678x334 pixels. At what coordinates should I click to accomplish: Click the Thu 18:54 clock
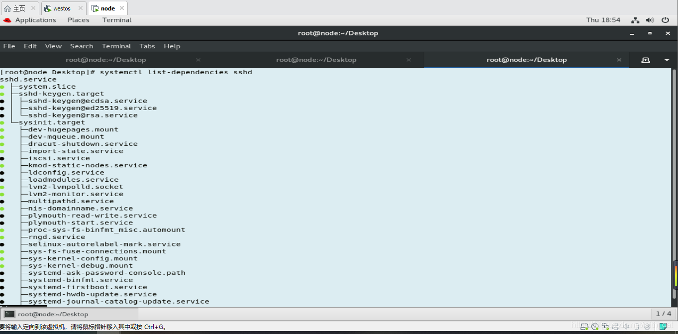pyautogui.click(x=603, y=20)
